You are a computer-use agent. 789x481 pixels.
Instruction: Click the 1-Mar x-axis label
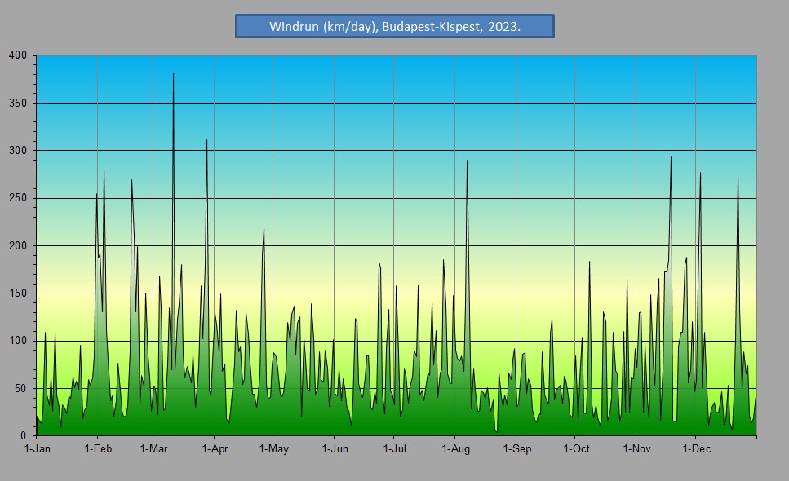tap(153, 448)
